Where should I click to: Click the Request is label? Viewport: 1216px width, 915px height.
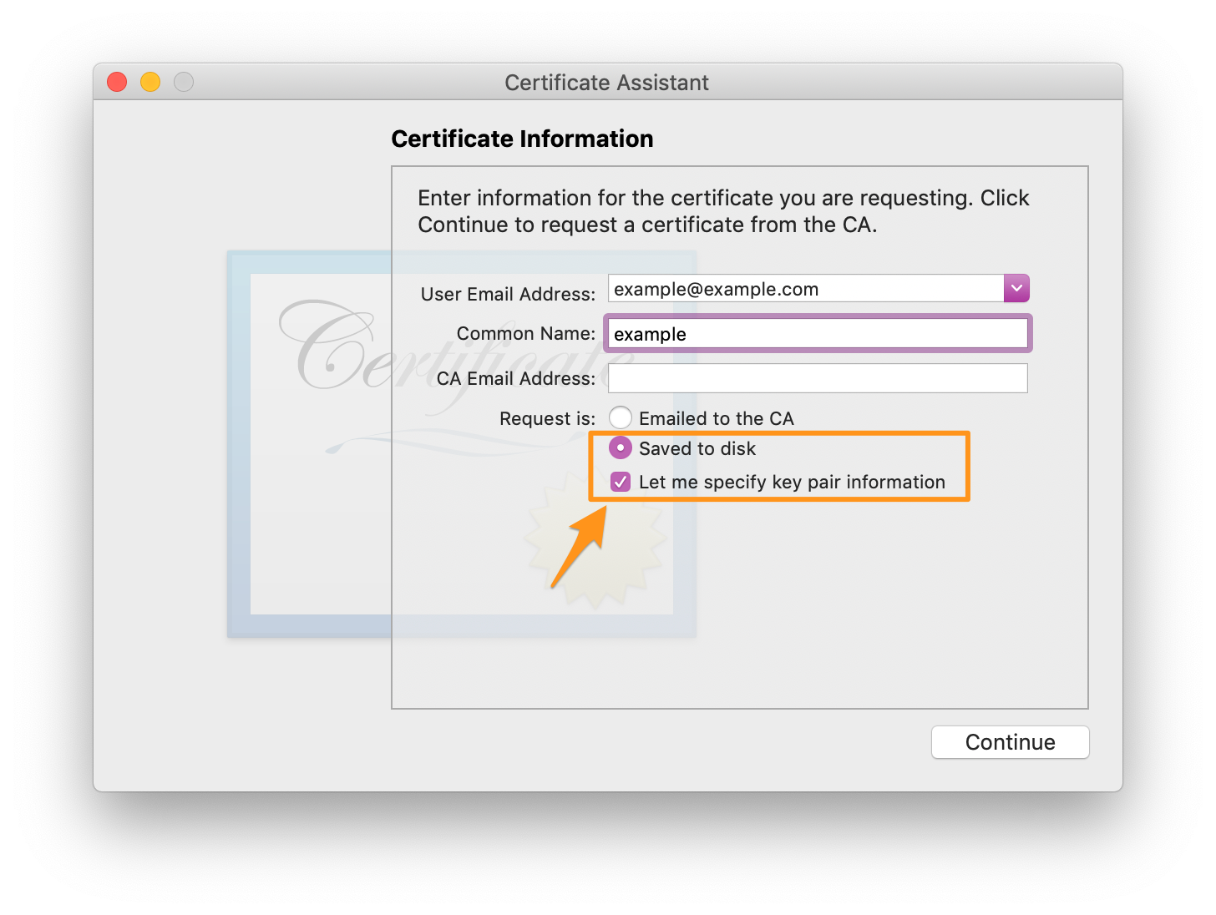(547, 418)
